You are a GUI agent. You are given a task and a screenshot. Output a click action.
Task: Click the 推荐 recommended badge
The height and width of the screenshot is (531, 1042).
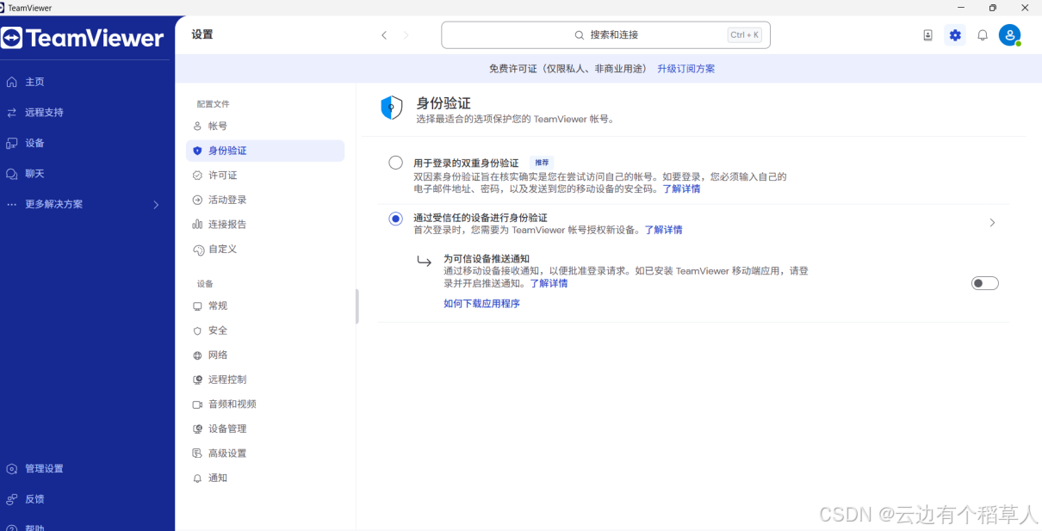[541, 162]
